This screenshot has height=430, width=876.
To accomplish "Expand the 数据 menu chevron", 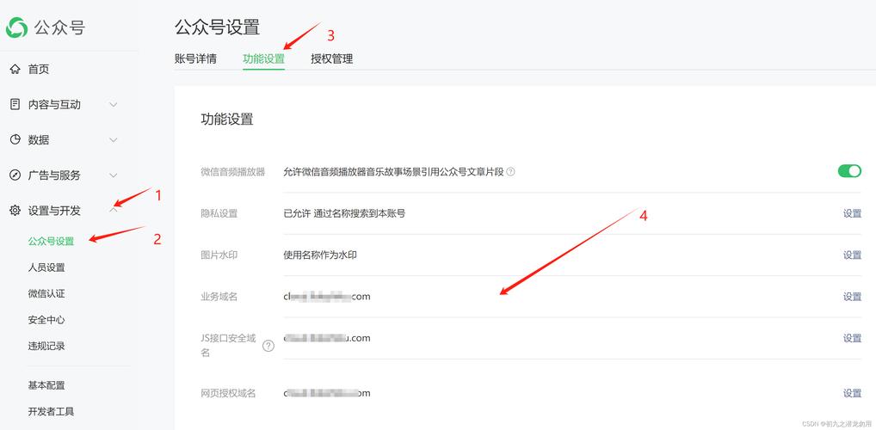I will click(x=113, y=139).
